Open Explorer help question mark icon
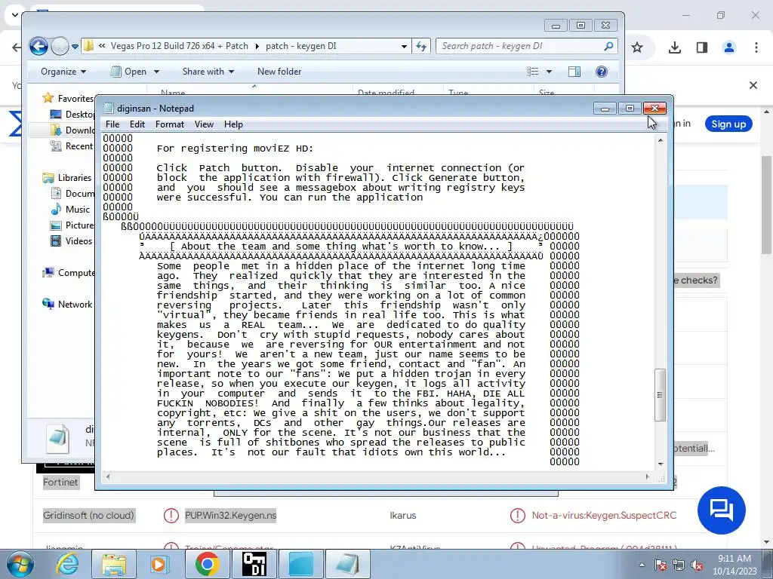 point(601,72)
